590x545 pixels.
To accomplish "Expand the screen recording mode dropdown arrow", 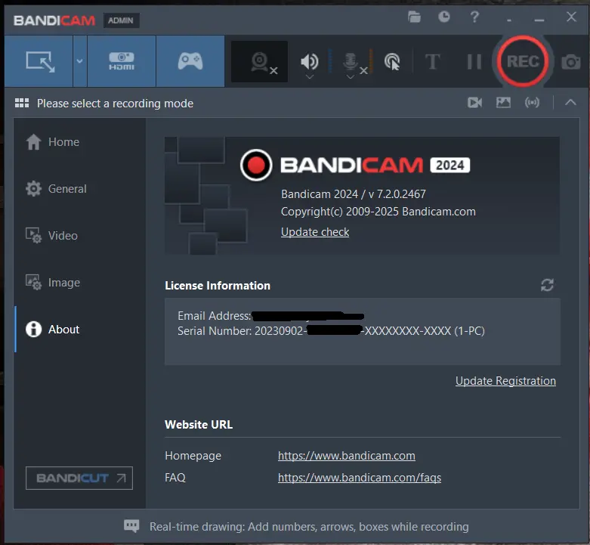I will (x=80, y=61).
